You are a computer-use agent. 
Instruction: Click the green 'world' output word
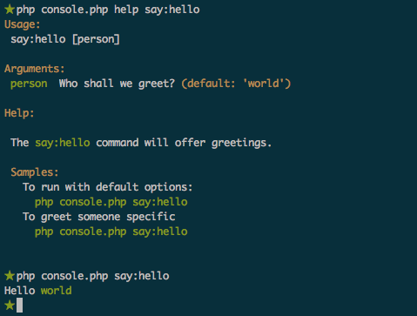point(57,291)
